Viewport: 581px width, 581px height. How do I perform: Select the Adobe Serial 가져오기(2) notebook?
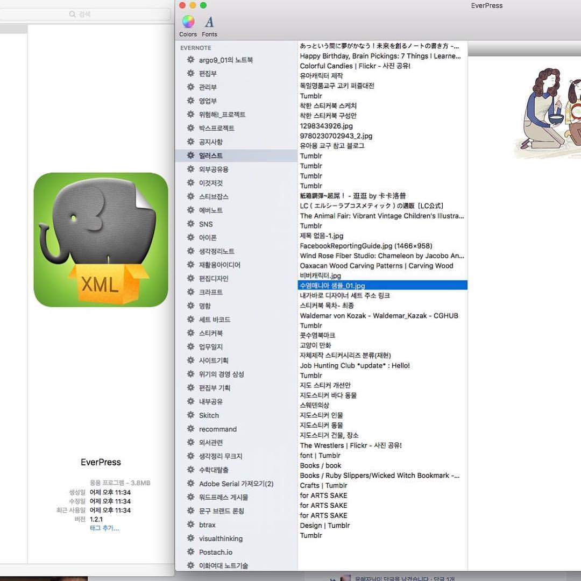coord(236,484)
